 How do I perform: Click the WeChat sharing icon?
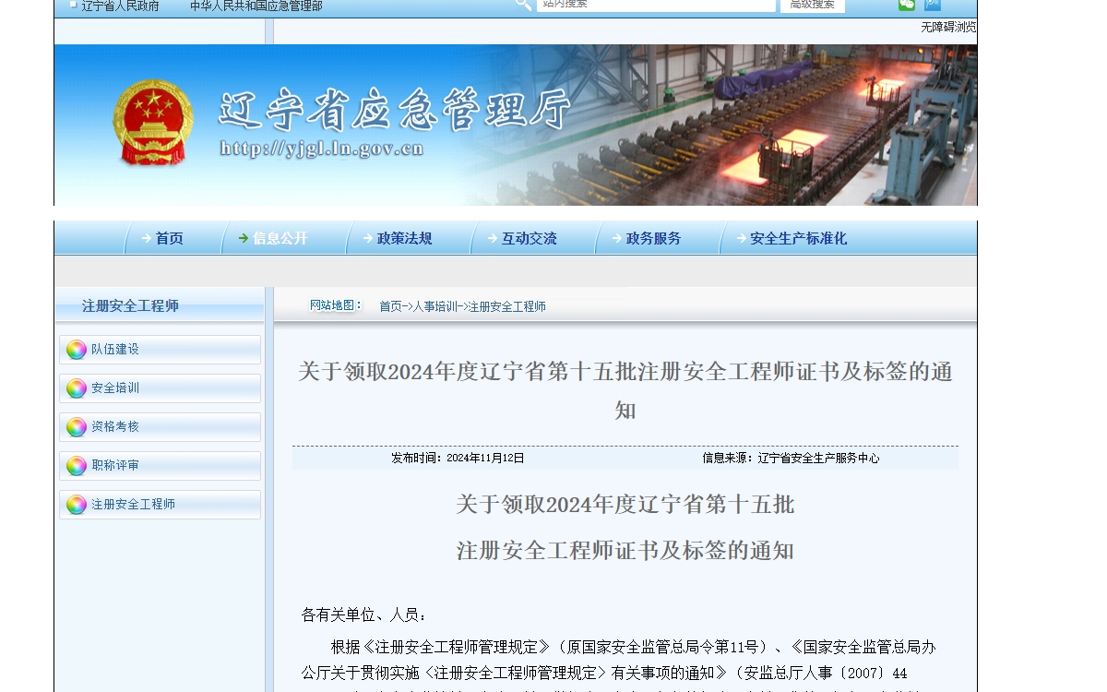(x=907, y=5)
